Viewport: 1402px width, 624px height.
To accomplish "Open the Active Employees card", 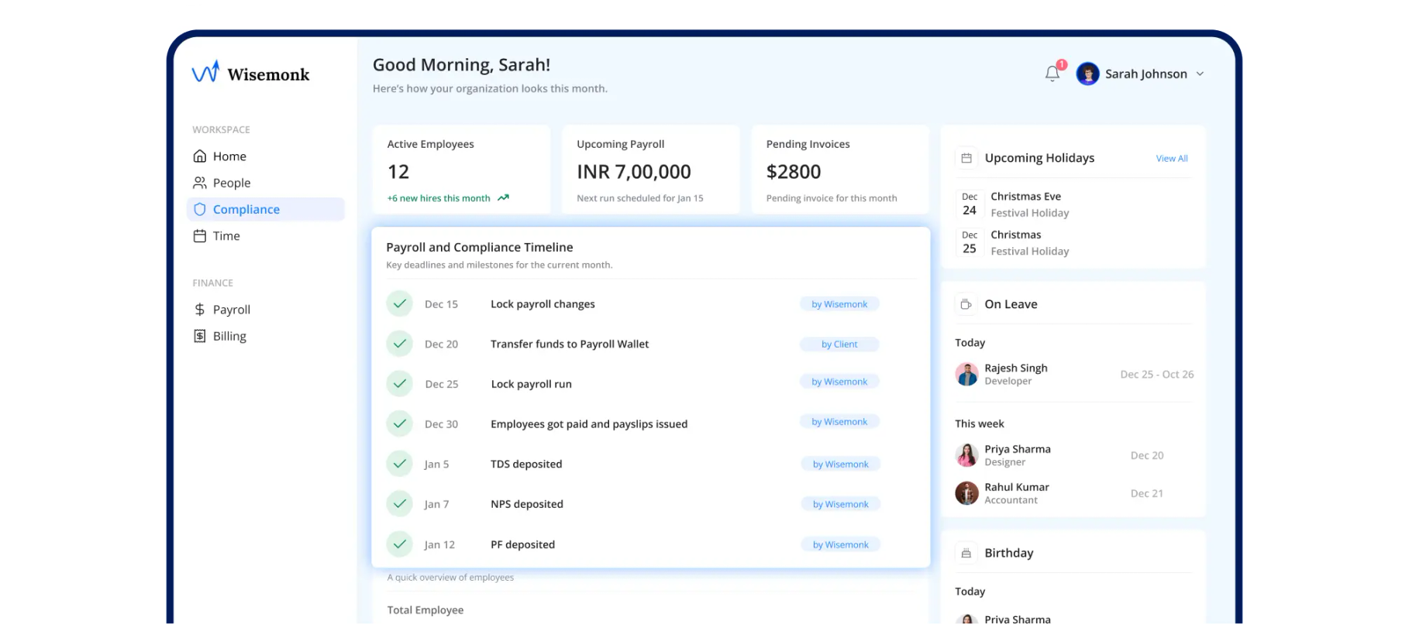I will click(x=461, y=170).
